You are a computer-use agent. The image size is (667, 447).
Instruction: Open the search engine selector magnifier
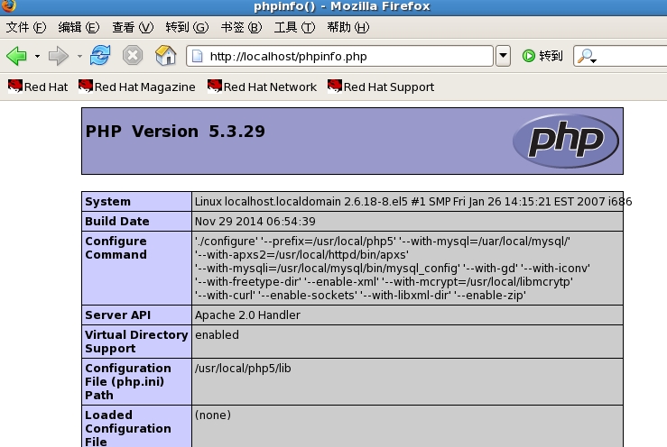587,56
